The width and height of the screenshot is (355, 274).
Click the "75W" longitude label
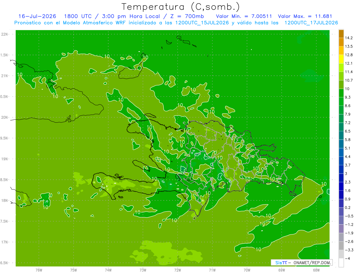pos(74,270)
